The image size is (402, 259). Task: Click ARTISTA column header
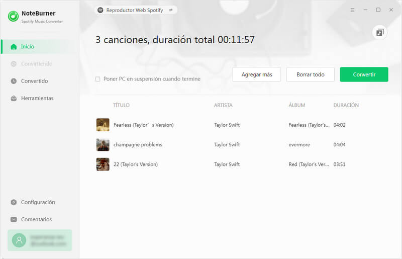[223, 105]
